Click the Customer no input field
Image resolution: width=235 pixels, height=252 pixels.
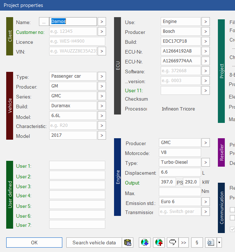73,31
